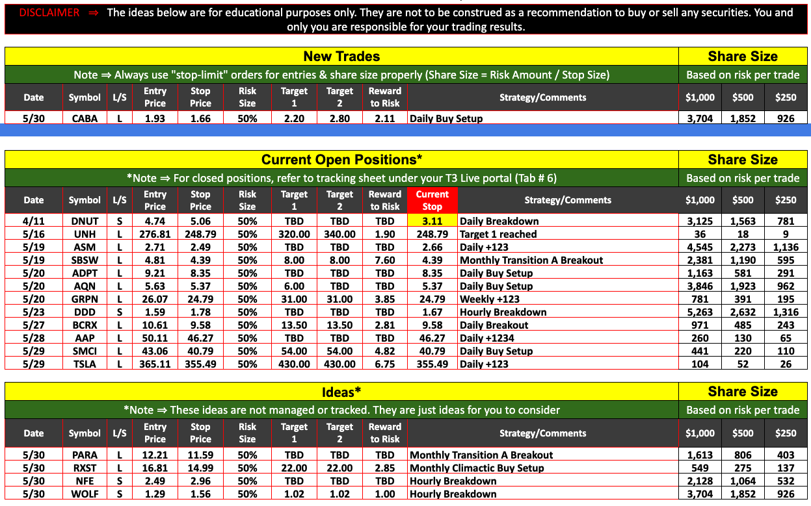
Task: Click NFE's stop price 2.96
Action: [200, 481]
